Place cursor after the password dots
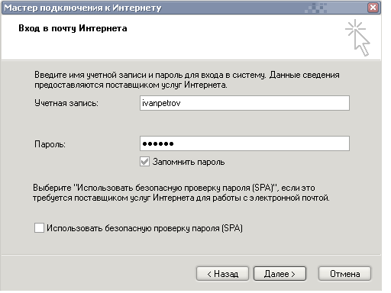Image resolution: width=391 pixels, height=293 pixels. pyautogui.click(x=174, y=143)
